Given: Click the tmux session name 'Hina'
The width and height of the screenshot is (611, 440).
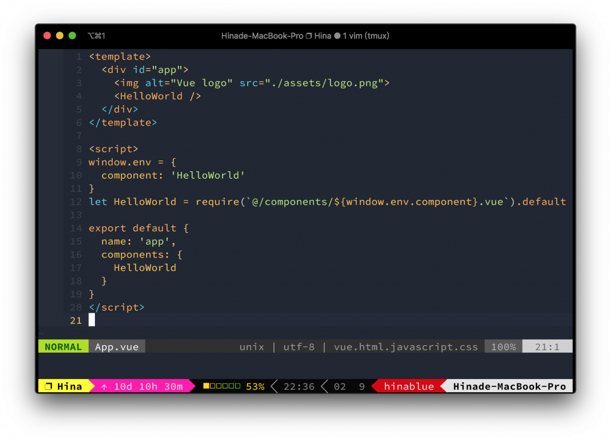Looking at the screenshot, I should (70, 386).
